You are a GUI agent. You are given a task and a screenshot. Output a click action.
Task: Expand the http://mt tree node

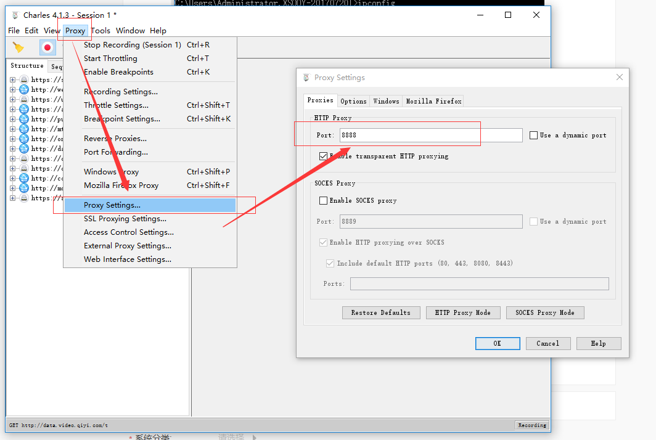pos(12,129)
